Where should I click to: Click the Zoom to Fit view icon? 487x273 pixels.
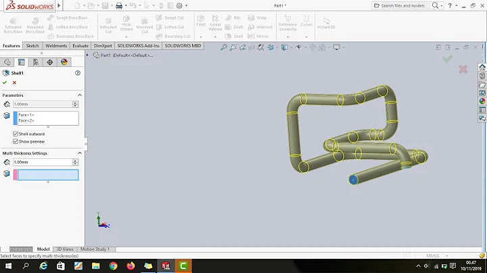tap(224, 47)
